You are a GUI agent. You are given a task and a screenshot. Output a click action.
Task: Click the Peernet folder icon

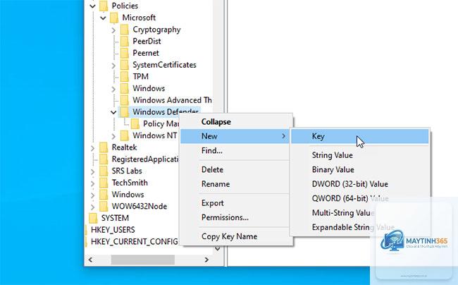(125, 53)
